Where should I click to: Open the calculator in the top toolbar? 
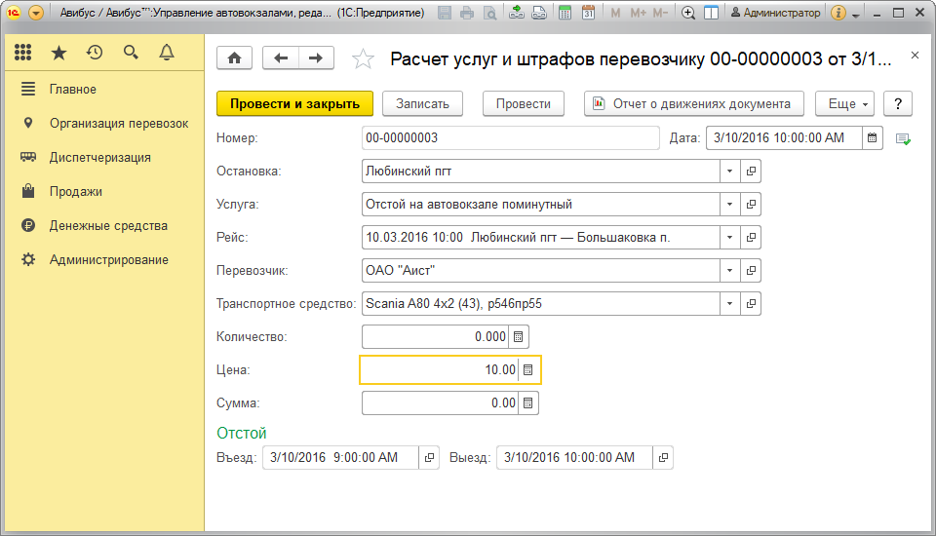click(x=565, y=14)
